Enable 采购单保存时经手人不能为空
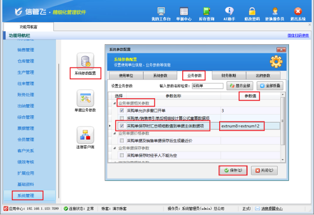Viewport: 314px width, 215px height. pos(122,155)
